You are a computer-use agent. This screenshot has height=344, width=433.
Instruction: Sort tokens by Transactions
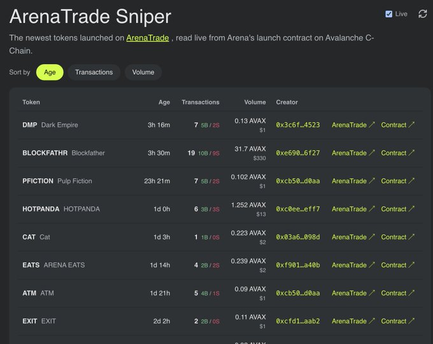point(94,72)
